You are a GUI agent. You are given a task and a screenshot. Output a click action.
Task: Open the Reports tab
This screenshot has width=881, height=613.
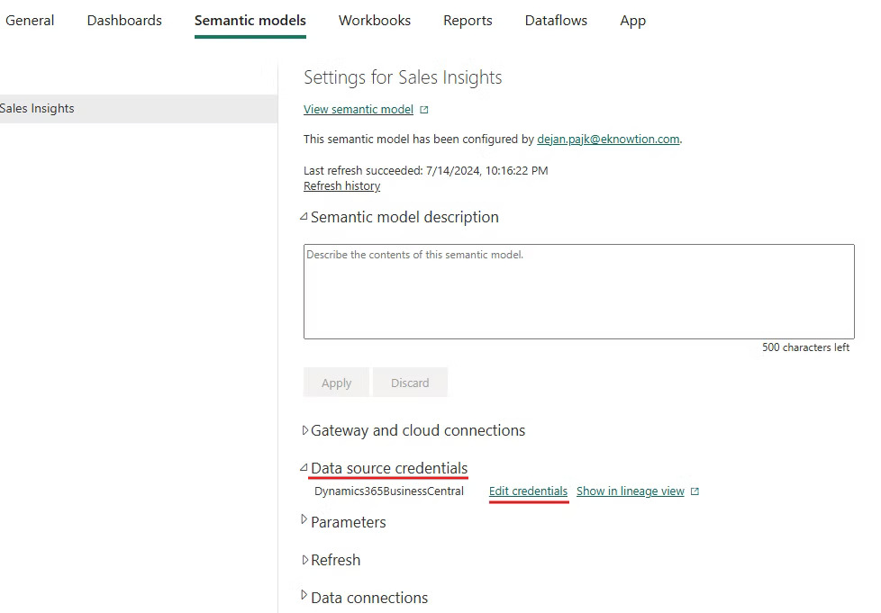[468, 20]
